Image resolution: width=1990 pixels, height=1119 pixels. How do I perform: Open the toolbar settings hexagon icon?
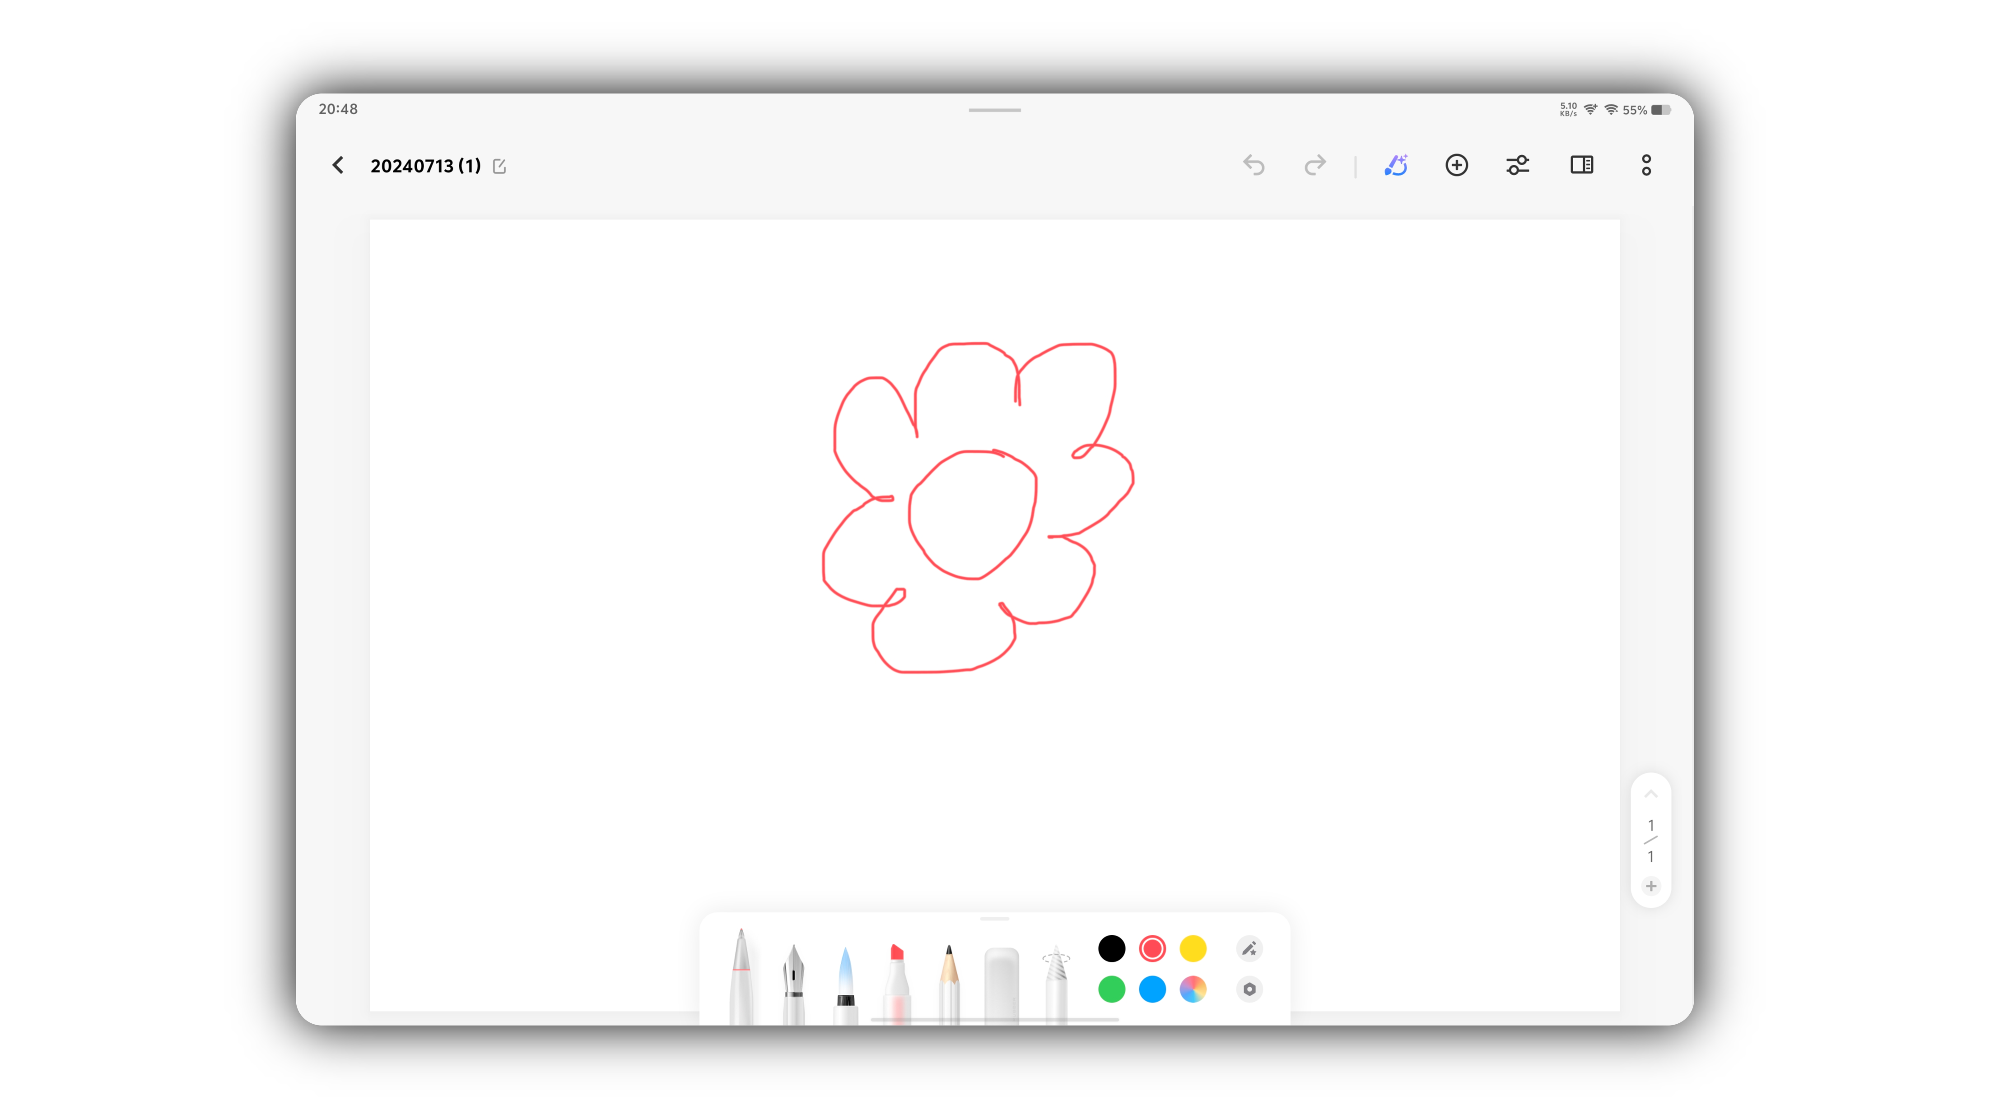click(1249, 989)
